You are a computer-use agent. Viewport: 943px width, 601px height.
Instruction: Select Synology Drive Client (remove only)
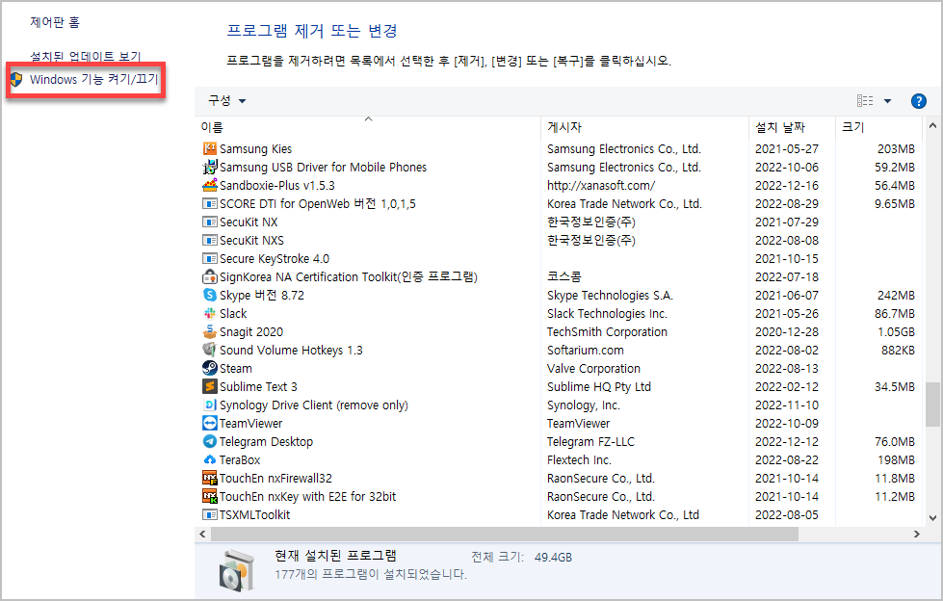click(313, 405)
